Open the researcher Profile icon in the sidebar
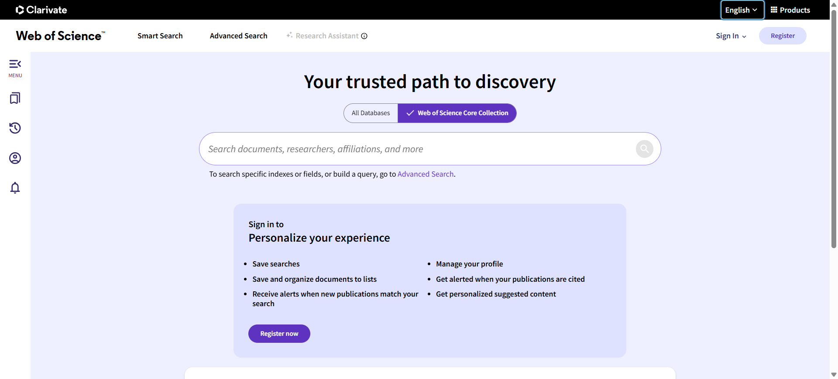 point(15,158)
